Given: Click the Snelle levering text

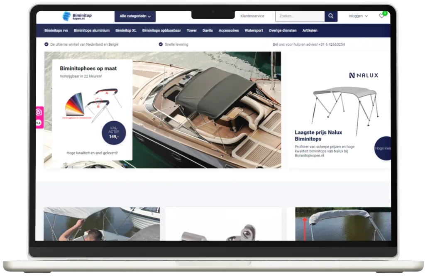Looking at the screenshot, I should [176, 44].
